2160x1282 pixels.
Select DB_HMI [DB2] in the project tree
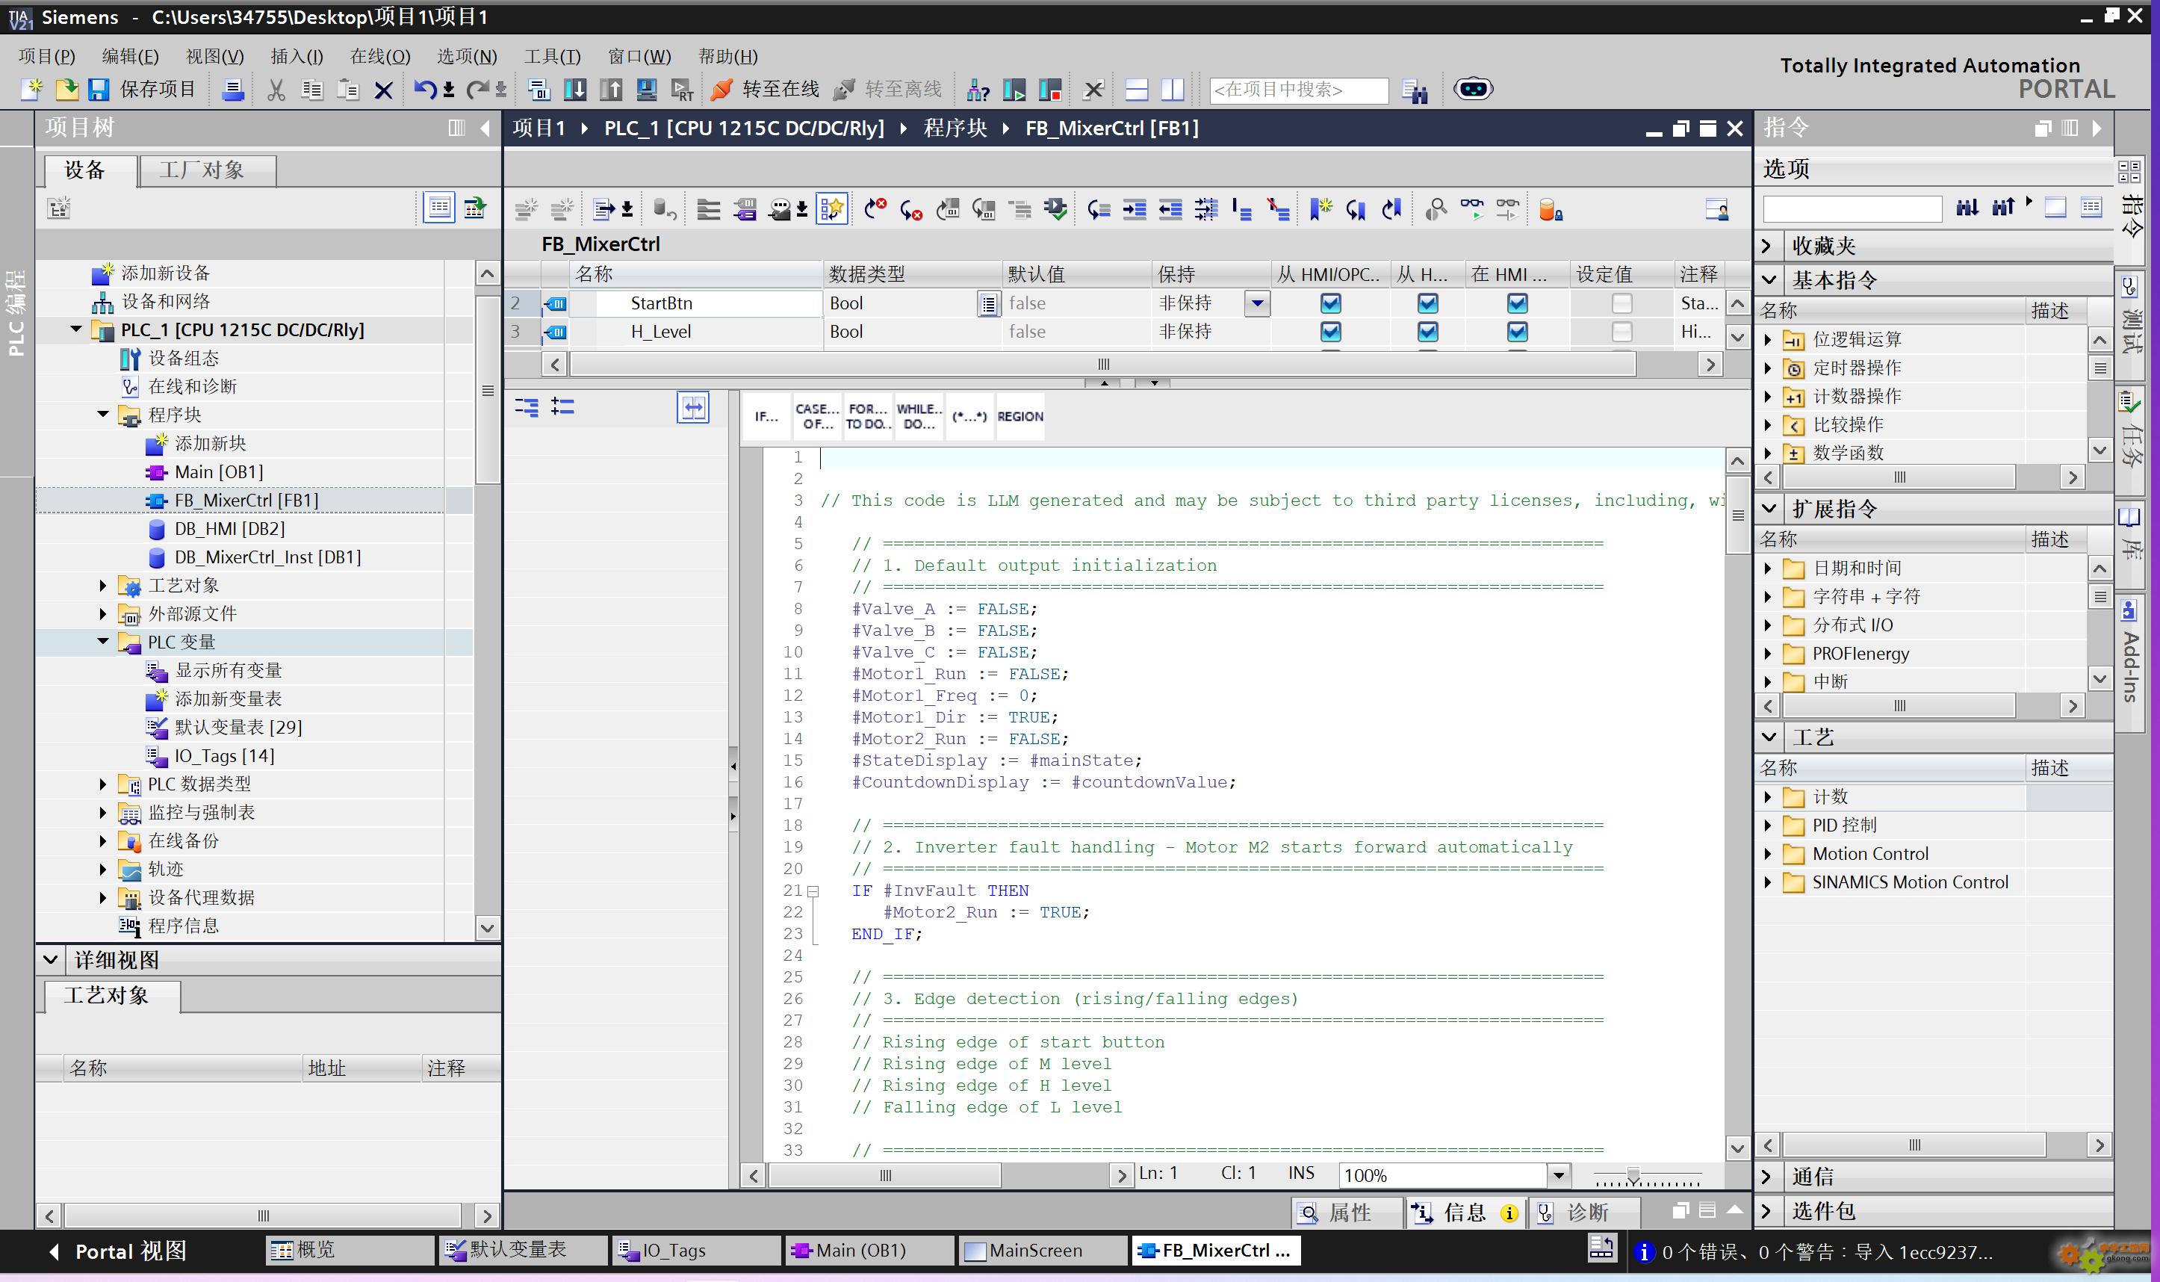[x=230, y=529]
